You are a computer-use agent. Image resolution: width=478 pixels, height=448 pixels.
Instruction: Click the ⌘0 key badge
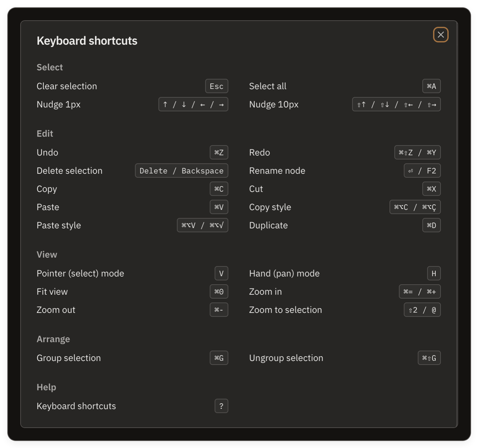[x=219, y=292]
